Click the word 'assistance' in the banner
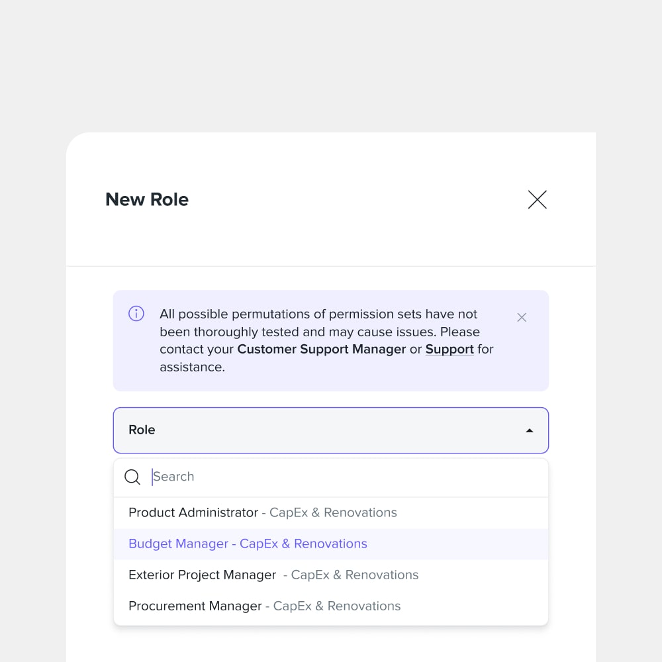The image size is (662, 662). coord(191,367)
